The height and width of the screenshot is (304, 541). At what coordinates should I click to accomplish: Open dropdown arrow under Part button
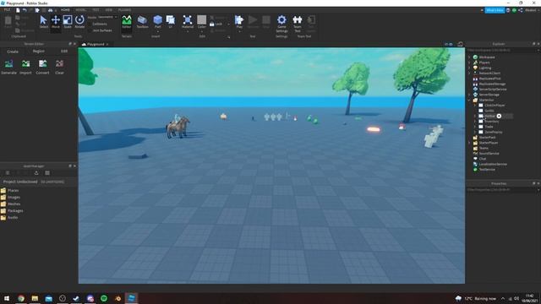tap(158, 32)
